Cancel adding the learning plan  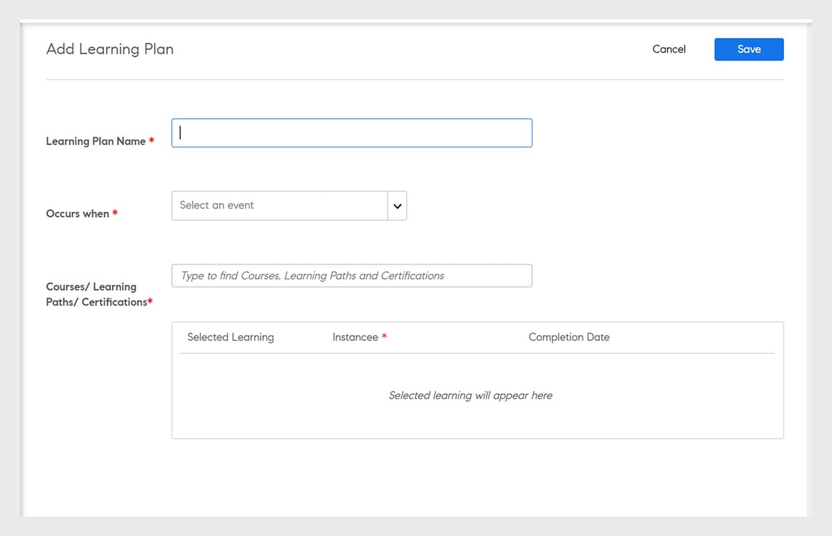coord(668,49)
